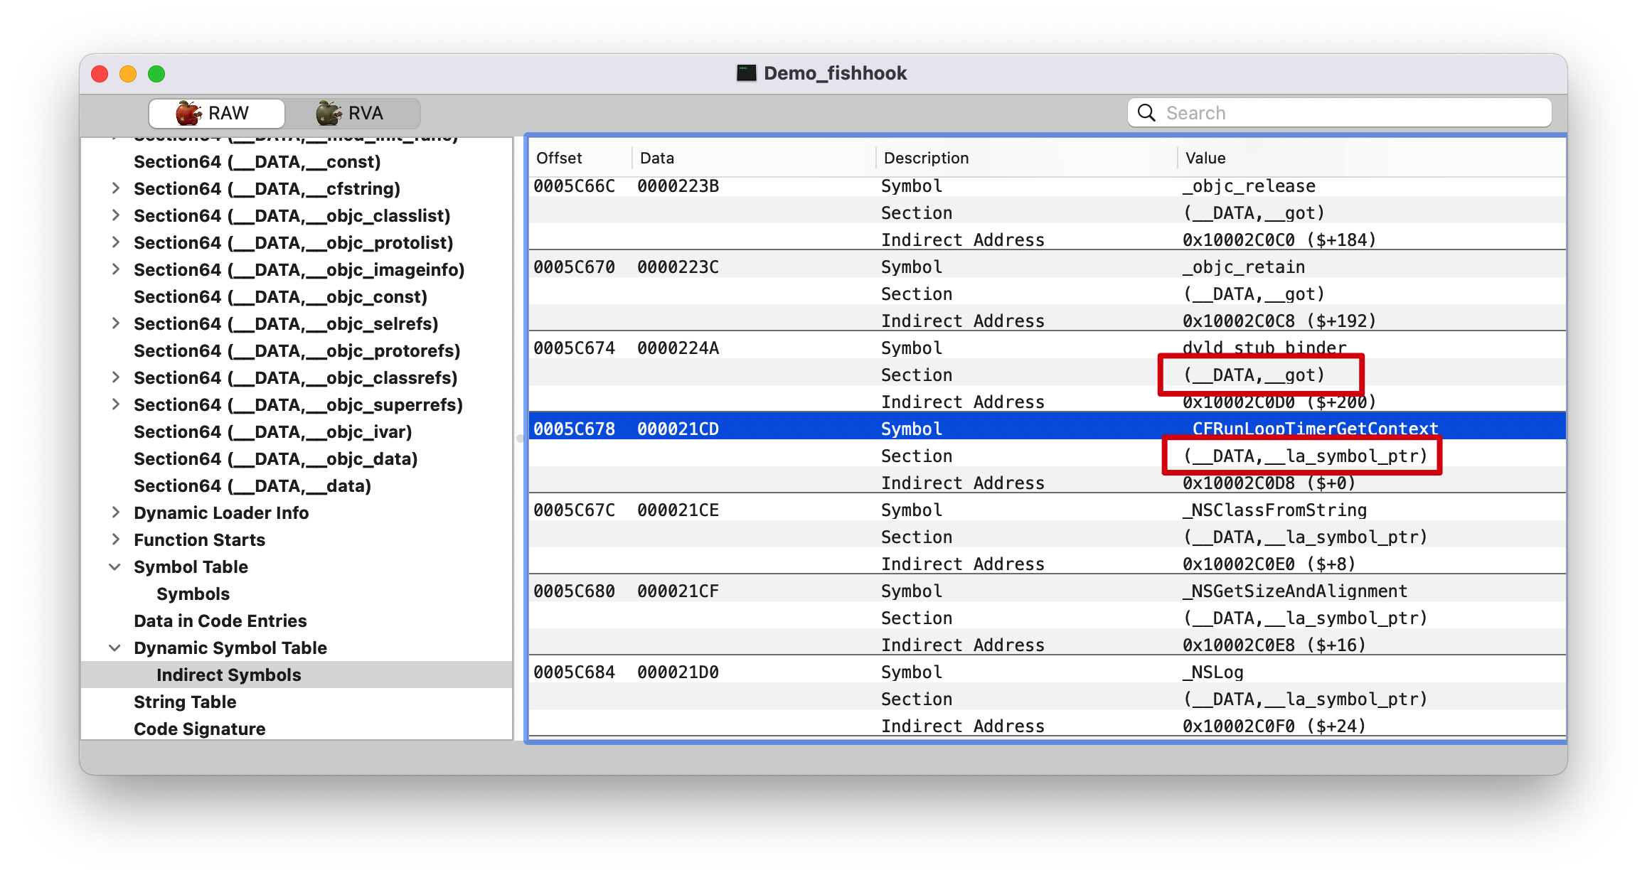Collapse the Dynamic Symbol Table node
The height and width of the screenshot is (880, 1647).
point(114,648)
